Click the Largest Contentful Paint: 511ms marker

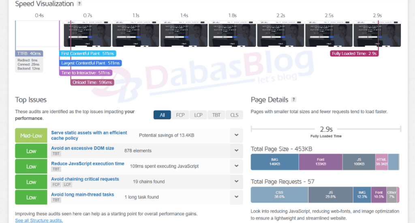pos(90,63)
